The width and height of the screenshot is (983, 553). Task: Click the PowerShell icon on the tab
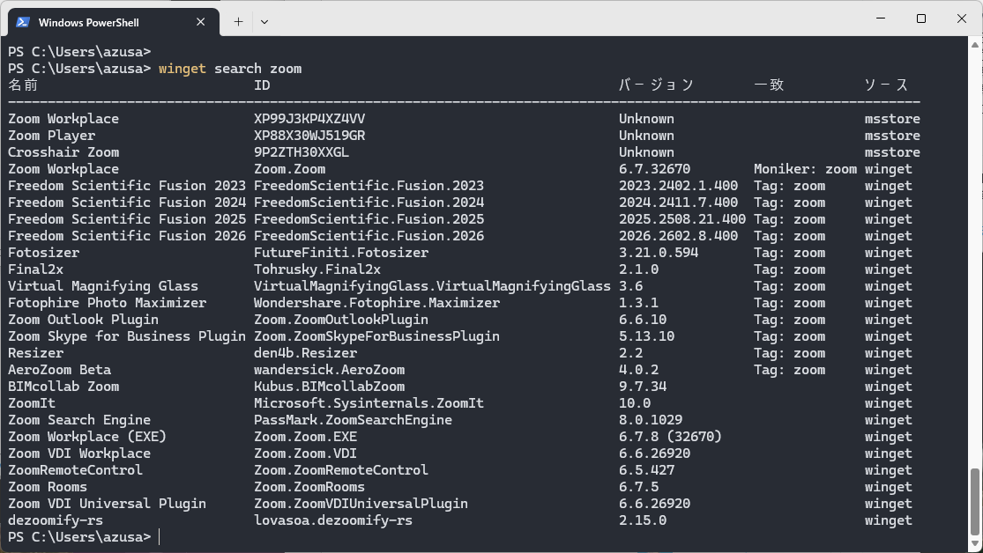click(x=23, y=22)
